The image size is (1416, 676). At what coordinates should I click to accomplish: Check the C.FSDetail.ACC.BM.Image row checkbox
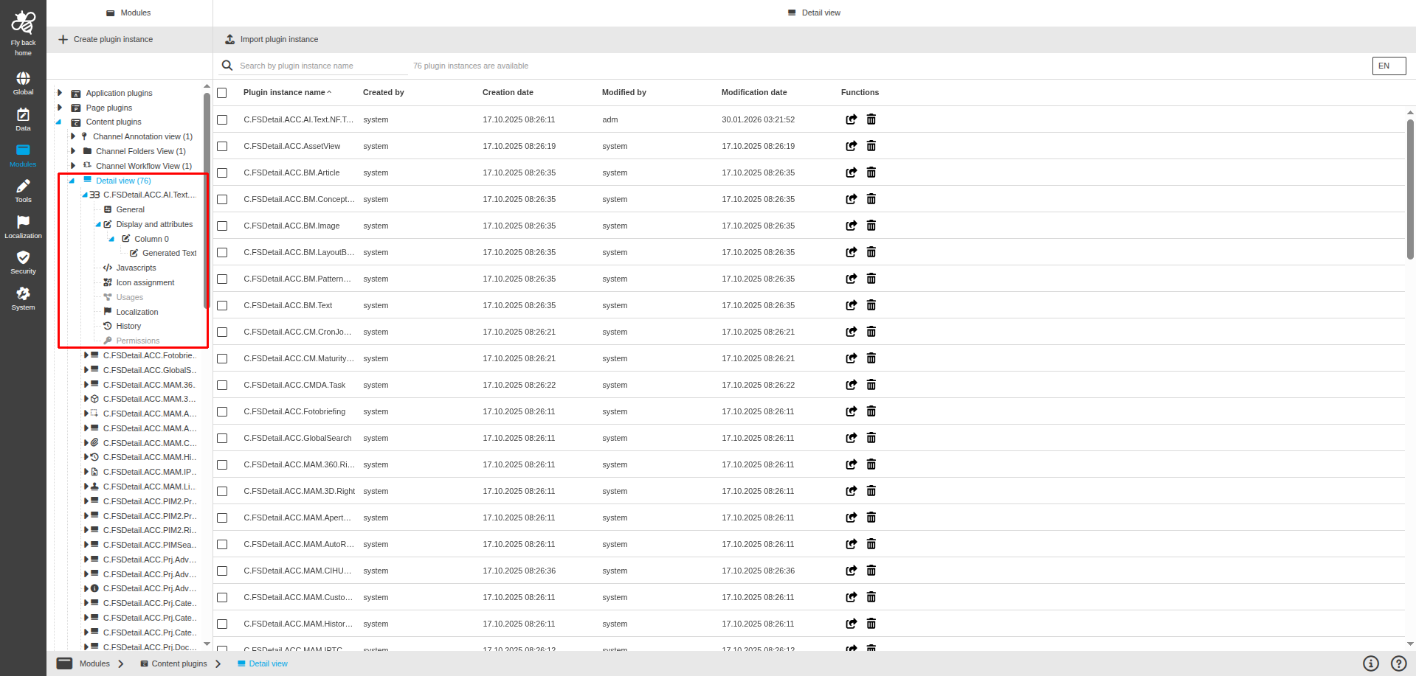click(x=222, y=226)
